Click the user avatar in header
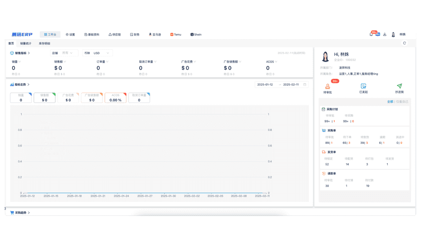The width and height of the screenshot is (422, 237). pos(393,35)
